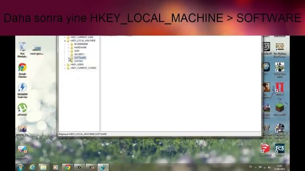Open the GTA V desktop shortcut
The height and width of the screenshot is (171, 305).
[266, 131]
